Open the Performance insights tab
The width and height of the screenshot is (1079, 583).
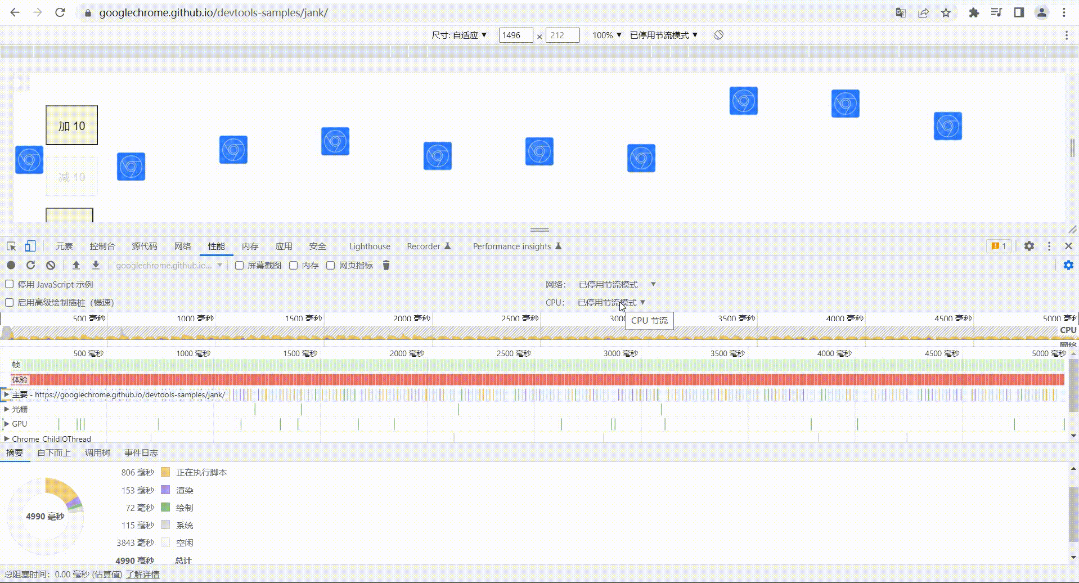click(x=517, y=246)
